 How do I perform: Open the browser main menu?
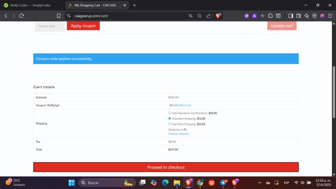click(330, 16)
